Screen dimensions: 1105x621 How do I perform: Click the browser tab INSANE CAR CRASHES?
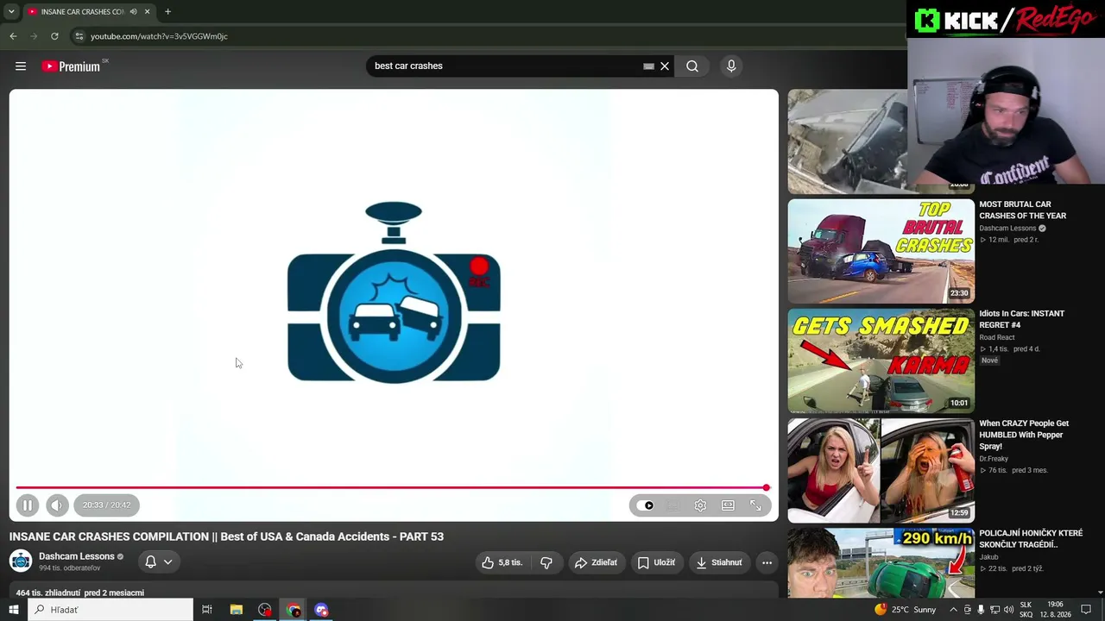point(82,12)
